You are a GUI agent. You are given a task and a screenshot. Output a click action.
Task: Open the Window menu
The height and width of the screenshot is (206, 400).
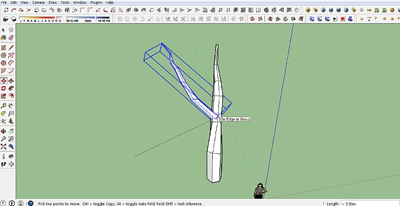[x=79, y=3]
